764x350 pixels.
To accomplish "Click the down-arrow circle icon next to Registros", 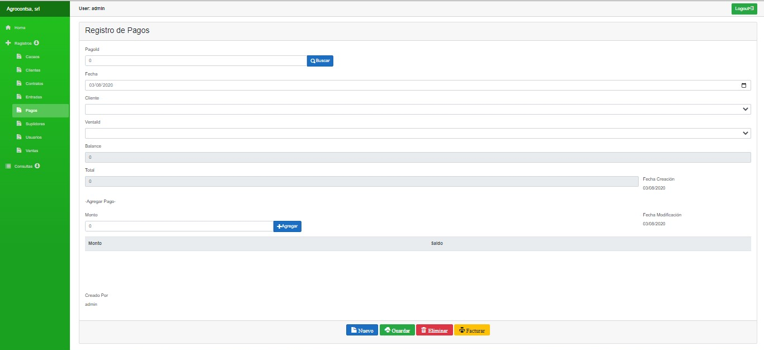I will (x=36, y=42).
